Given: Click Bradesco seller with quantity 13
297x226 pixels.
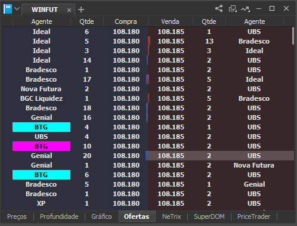Looking at the screenshot, I should (254, 41).
